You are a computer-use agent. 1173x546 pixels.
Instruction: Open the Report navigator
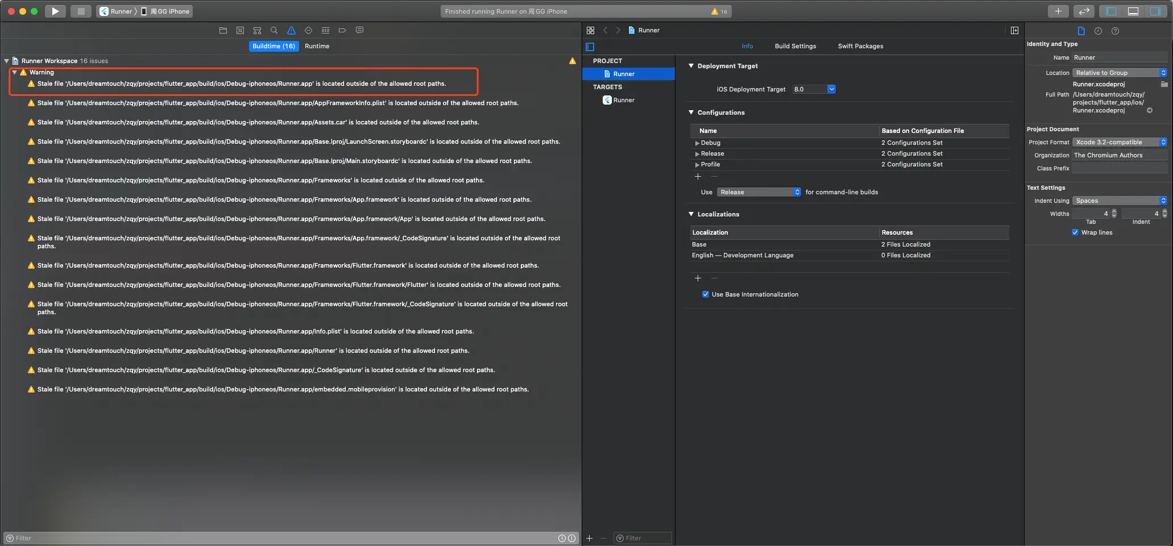click(359, 31)
